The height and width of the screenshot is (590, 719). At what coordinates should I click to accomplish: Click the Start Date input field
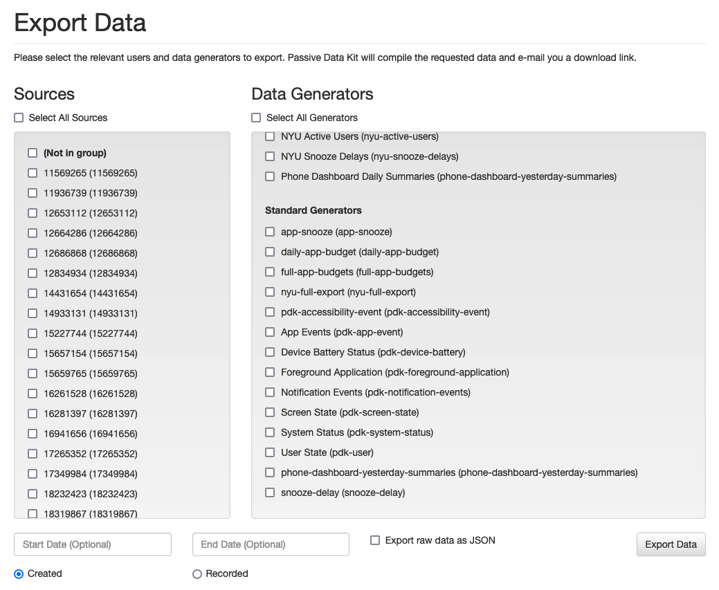(93, 544)
